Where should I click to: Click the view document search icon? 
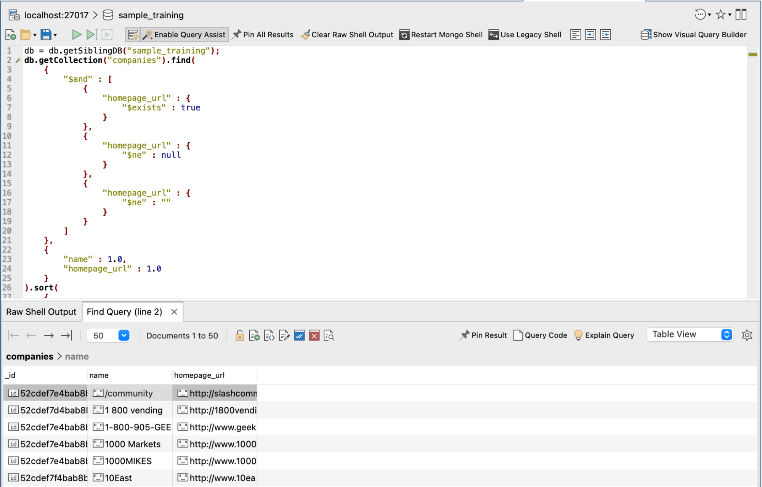coord(329,335)
